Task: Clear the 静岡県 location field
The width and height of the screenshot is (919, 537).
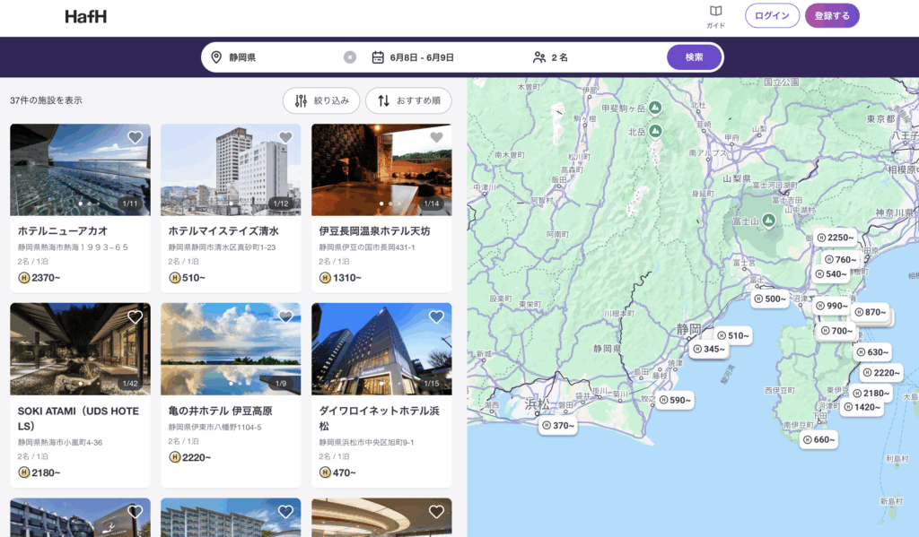Action: click(350, 57)
